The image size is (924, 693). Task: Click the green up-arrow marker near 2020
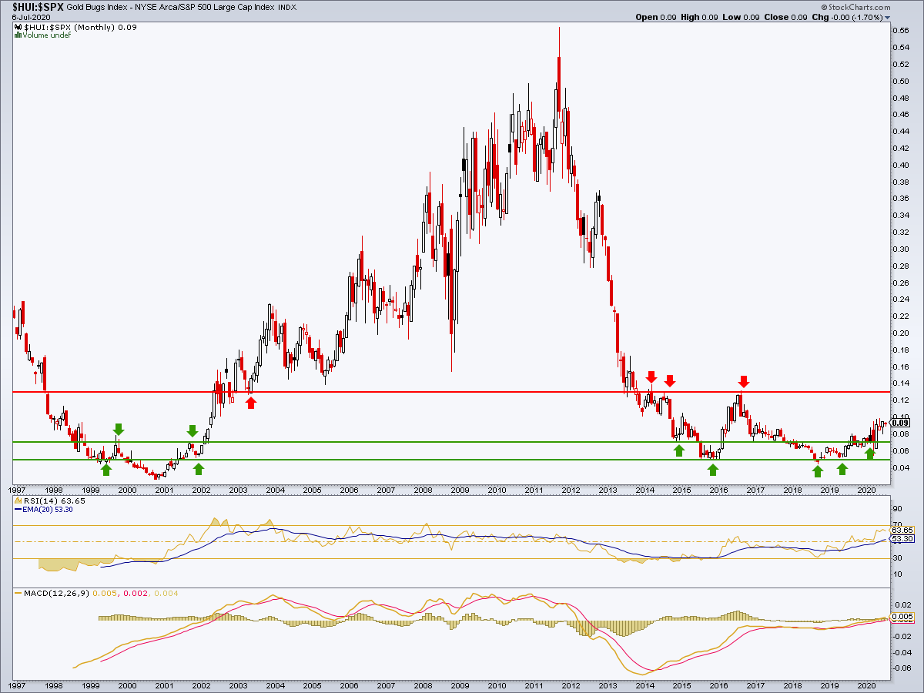(869, 454)
